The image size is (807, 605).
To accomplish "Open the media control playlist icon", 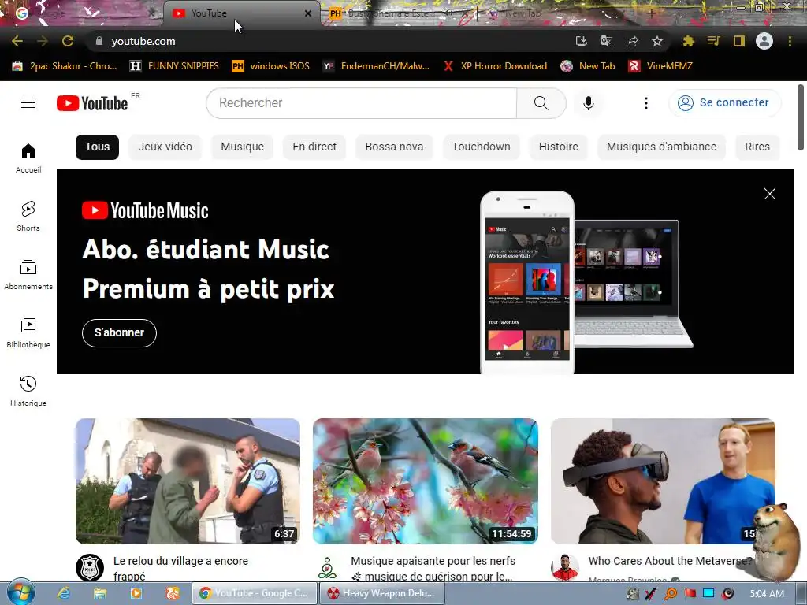I will pyautogui.click(x=713, y=41).
